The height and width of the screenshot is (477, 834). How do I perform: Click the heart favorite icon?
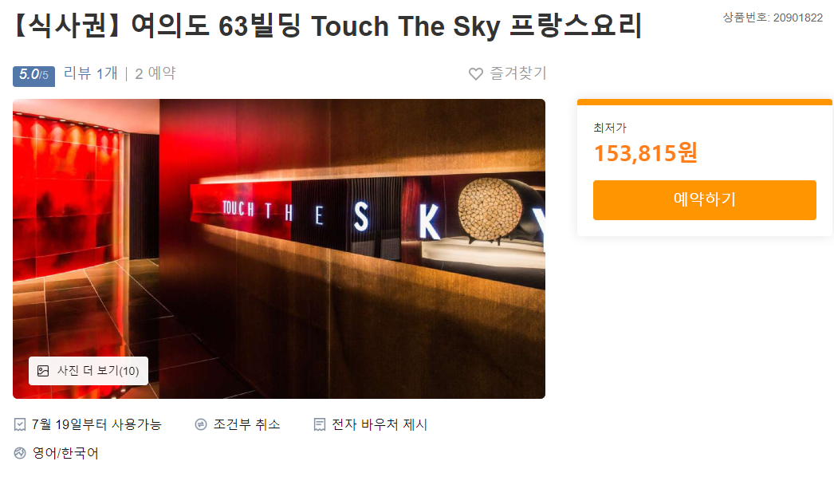pos(475,74)
